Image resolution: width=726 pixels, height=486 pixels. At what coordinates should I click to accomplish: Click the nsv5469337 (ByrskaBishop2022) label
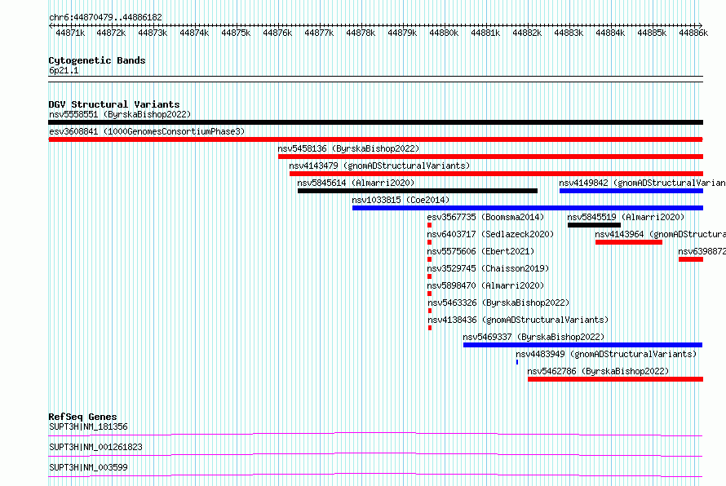click(533, 337)
